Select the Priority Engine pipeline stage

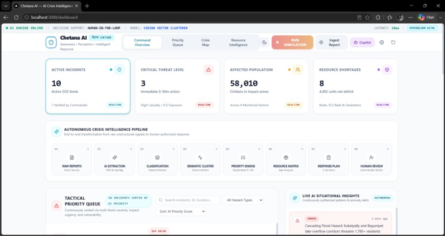click(243, 159)
